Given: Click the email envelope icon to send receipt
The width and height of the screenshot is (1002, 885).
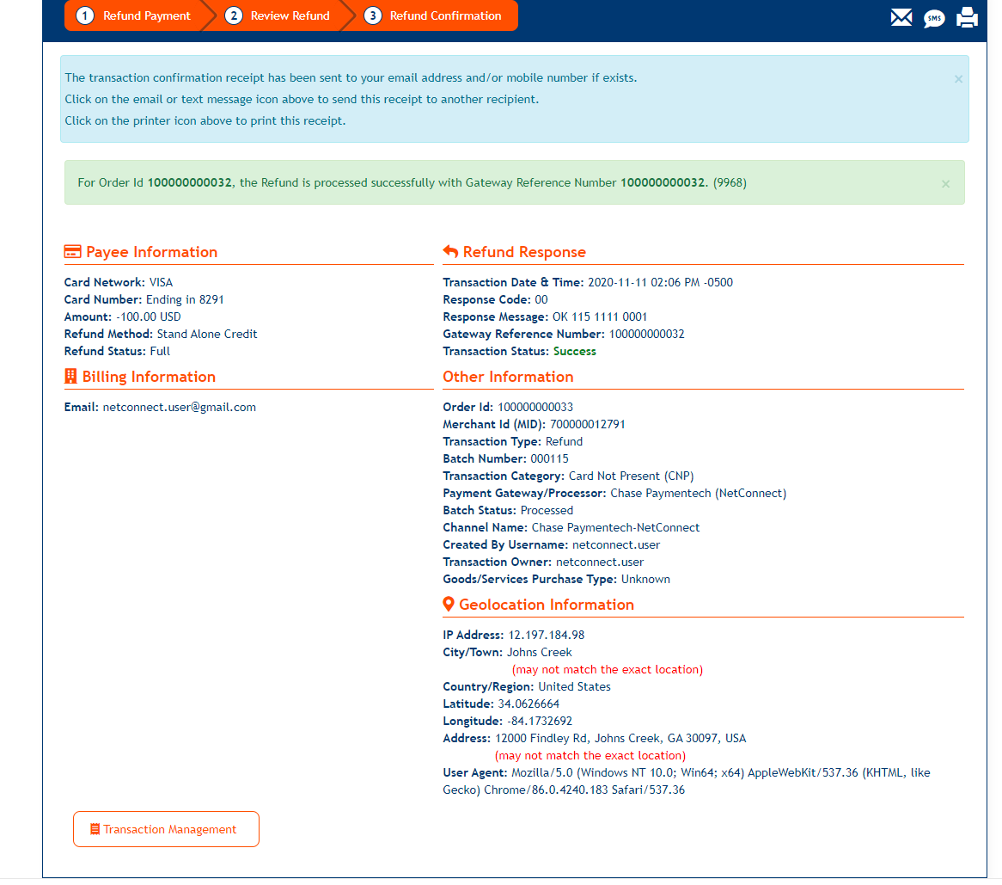Looking at the screenshot, I should coord(901,17).
